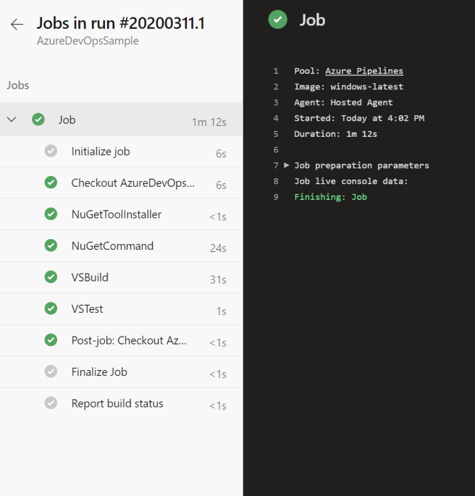This screenshot has height=496, width=475.
Task: Click the back arrow next to Jobs in run
Action: (x=17, y=25)
